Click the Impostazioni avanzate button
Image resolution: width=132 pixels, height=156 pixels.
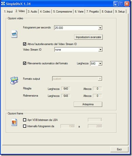(x=88, y=37)
